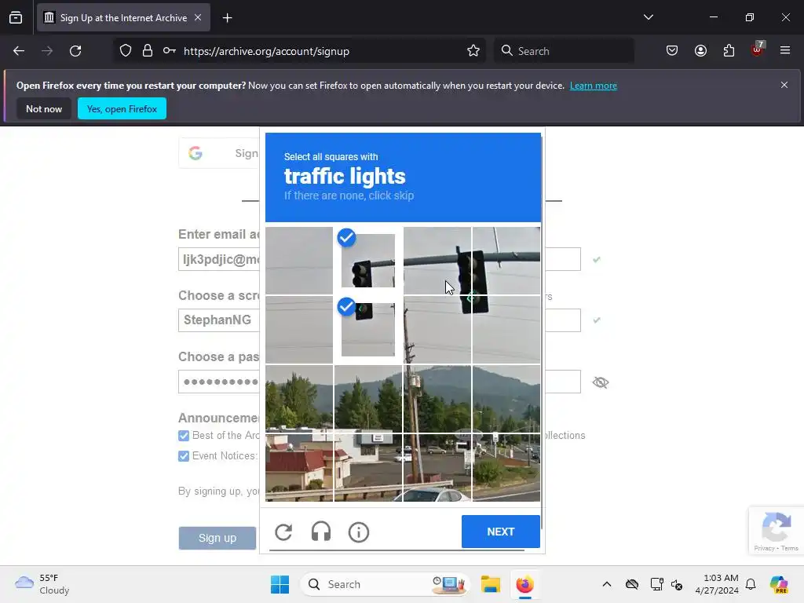The image size is (804, 603).
Task: Open captcha help info
Action: coord(358,532)
